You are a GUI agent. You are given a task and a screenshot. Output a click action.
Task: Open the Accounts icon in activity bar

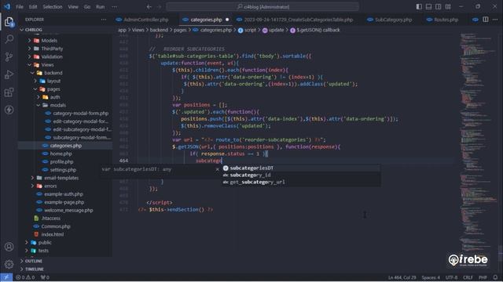(9, 247)
